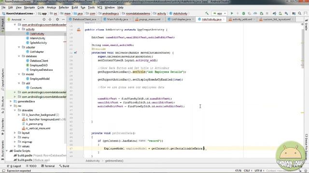Image resolution: width=309 pixels, height=173 pixels.
Task: Collapse the adapter package folder
Action: 19,47
